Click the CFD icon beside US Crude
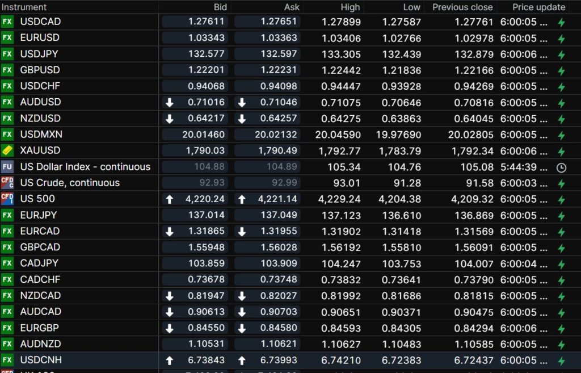The image size is (581, 373). coord(7,183)
